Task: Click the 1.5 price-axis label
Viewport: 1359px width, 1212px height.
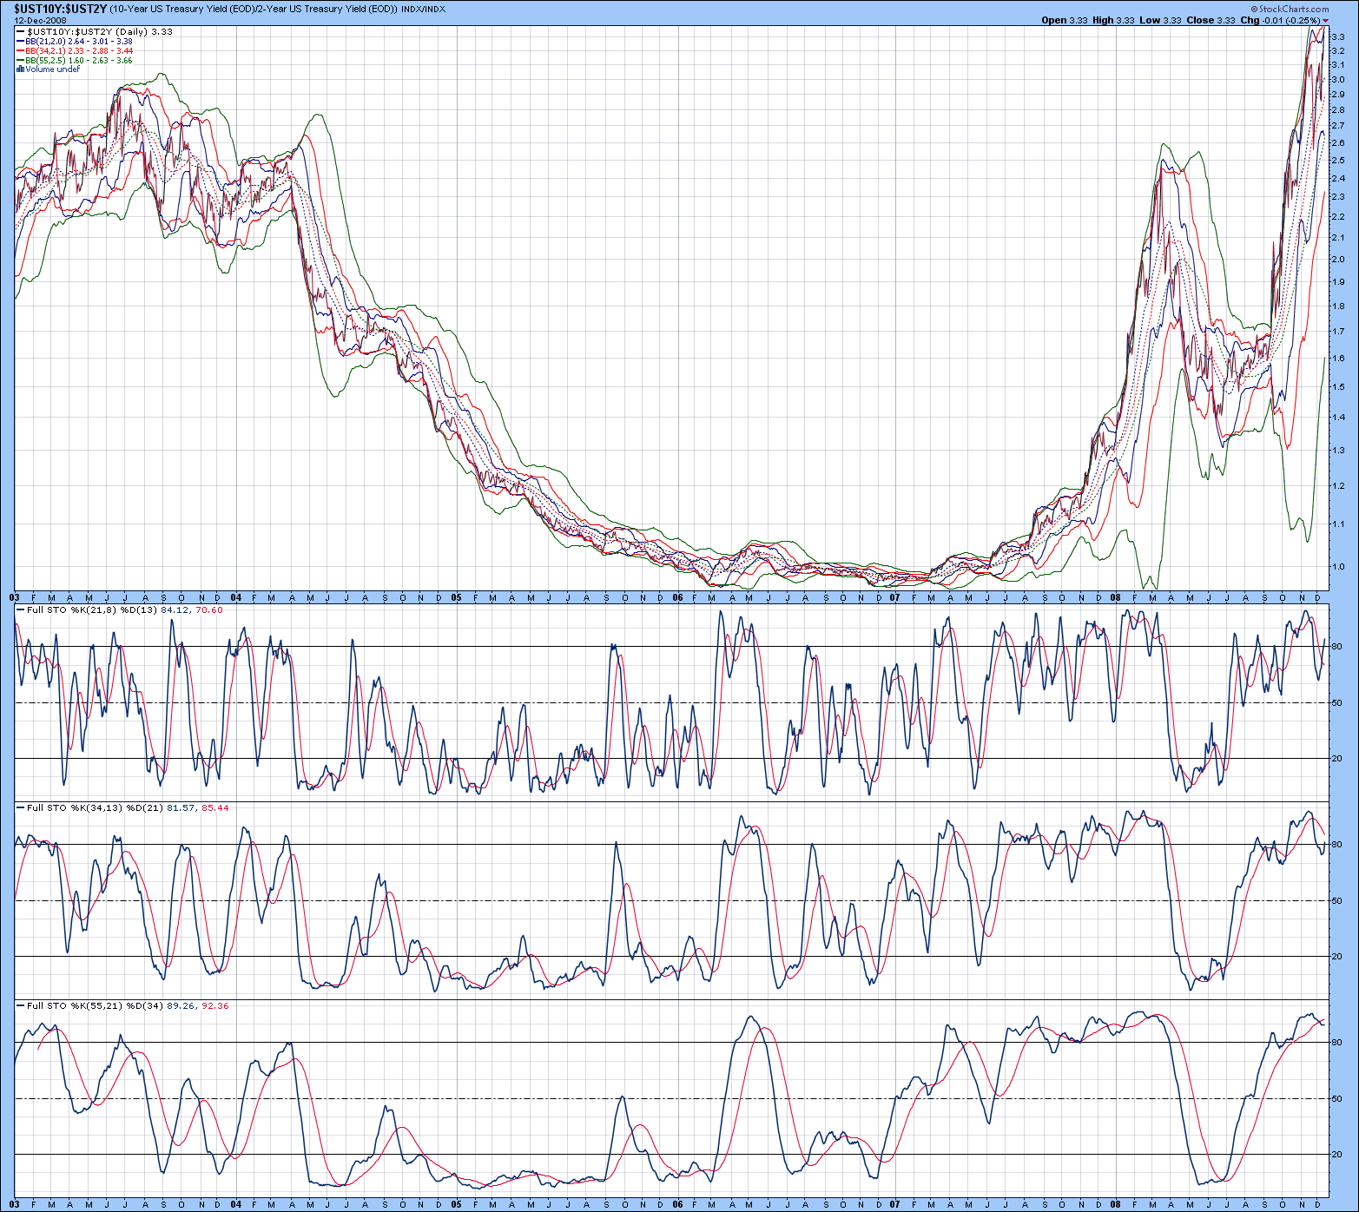Action: pyautogui.click(x=1338, y=387)
